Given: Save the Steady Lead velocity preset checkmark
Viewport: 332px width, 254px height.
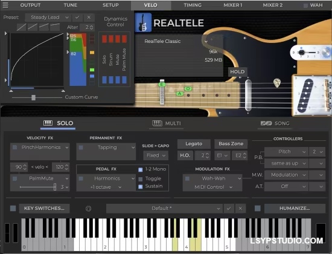Looking at the screenshot, I should coord(77,18).
